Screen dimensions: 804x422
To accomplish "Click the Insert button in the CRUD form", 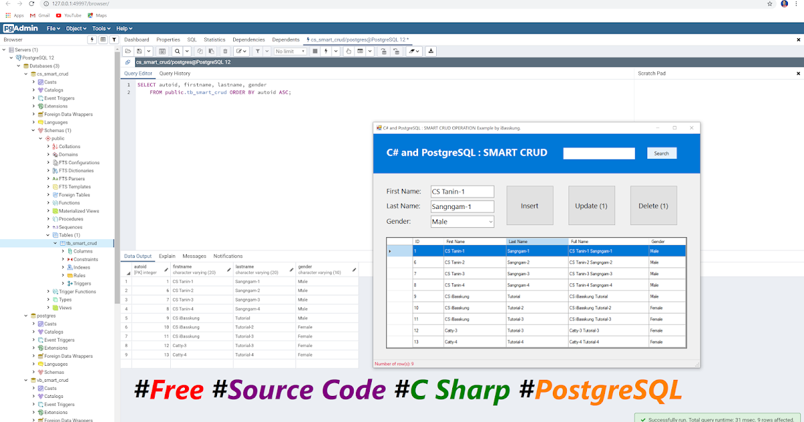I will click(x=530, y=205).
